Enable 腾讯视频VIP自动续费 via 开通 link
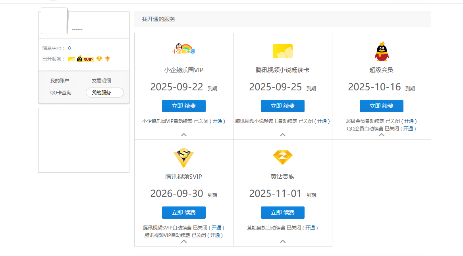 215,235
